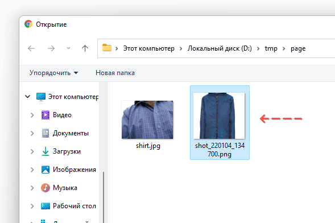Screen dimensions: 335x223
Task: Expand the 'Документы' folder node
Action: point(32,133)
